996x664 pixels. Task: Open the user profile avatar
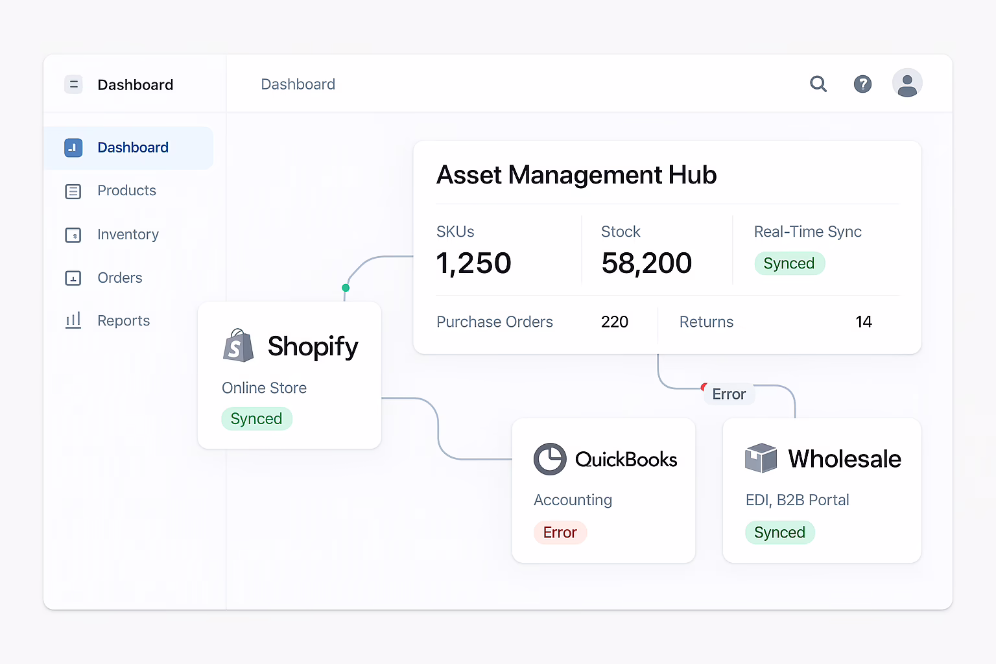pos(907,83)
